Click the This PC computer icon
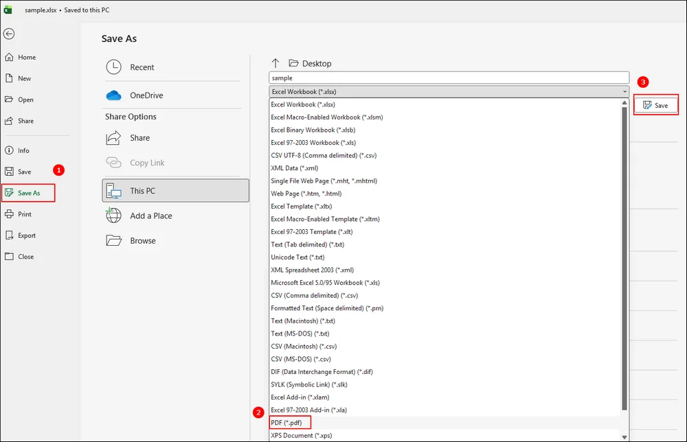This screenshot has height=442, width=687. point(114,191)
